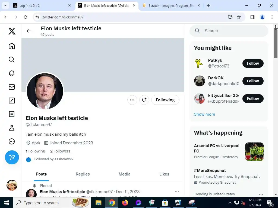
Task: Switch to the Posts tab
Action: 41,174
